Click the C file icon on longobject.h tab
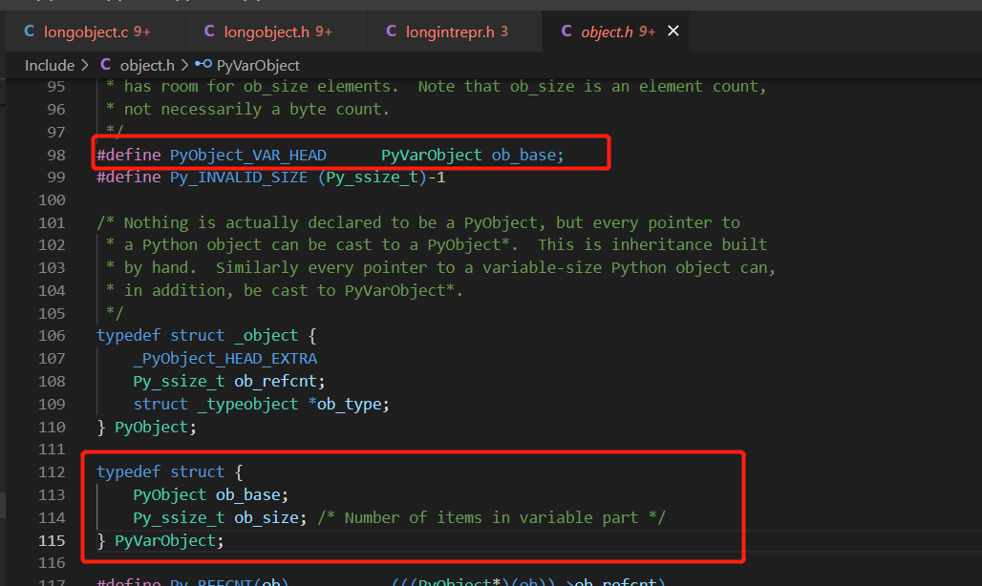Screen dimensions: 982x586 click(208, 31)
